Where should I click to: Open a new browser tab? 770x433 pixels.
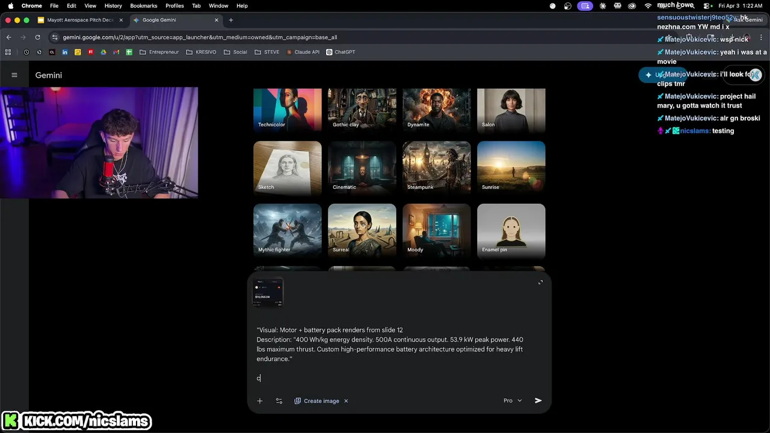tap(231, 20)
